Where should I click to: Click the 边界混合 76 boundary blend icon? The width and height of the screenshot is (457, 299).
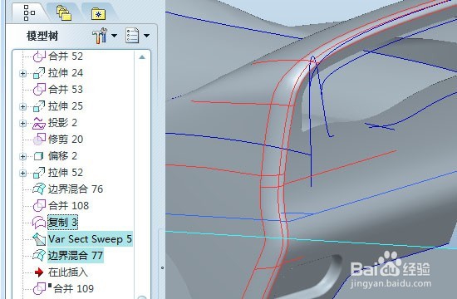click(39, 189)
